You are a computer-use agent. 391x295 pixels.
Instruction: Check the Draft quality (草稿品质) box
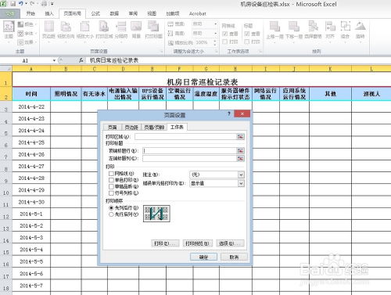pos(111,186)
